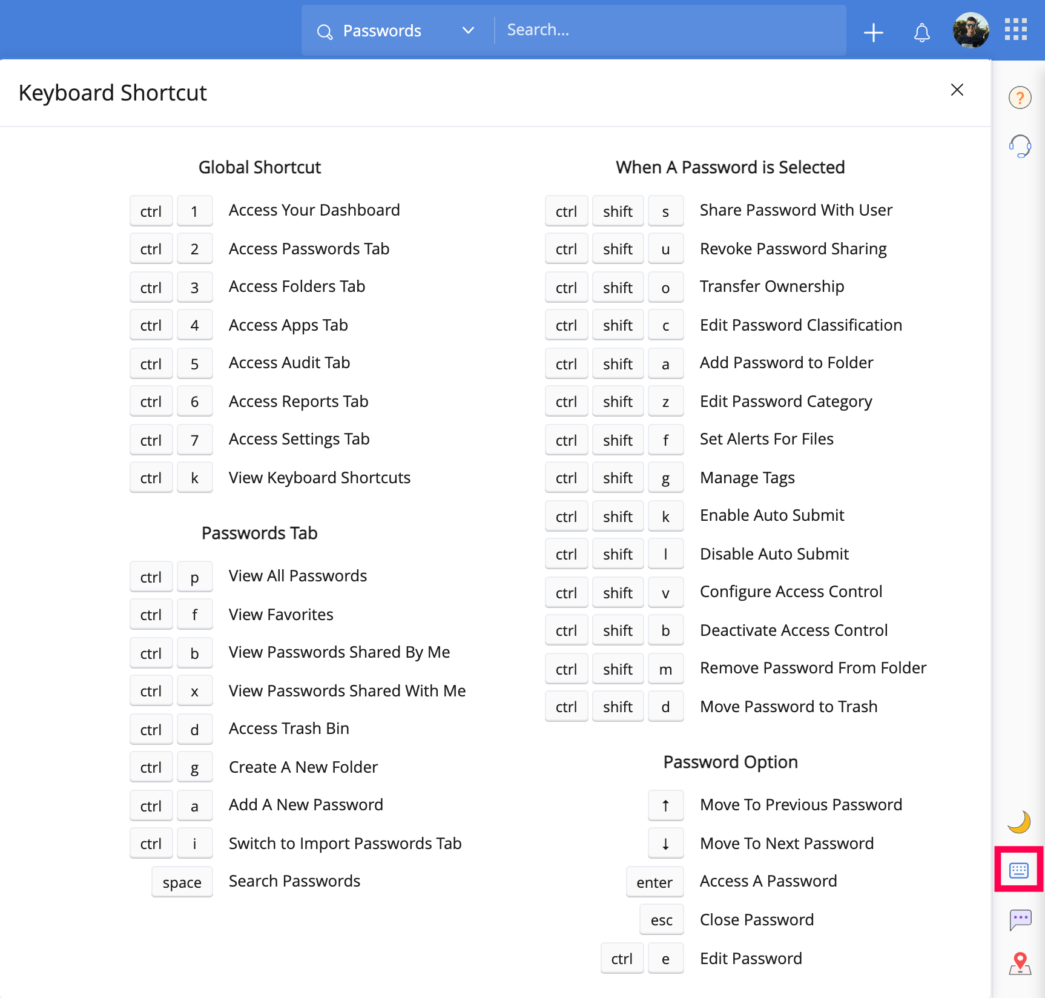Screen dimensions: 1045x998
Task: Click the 'Global Shortcut' heading
Action: tap(260, 168)
